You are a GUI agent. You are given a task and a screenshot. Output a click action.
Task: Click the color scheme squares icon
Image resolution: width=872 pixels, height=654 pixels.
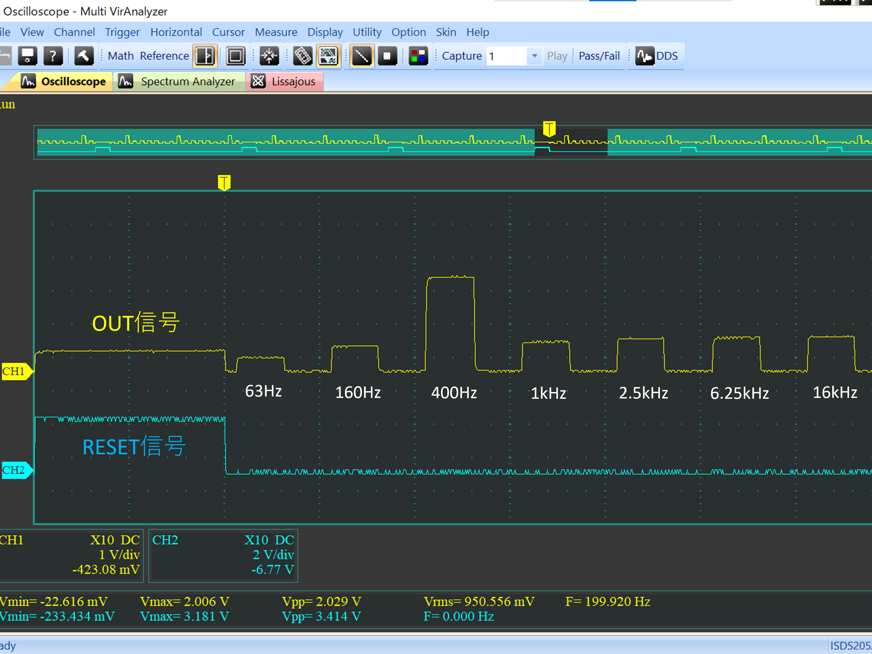pyautogui.click(x=418, y=56)
